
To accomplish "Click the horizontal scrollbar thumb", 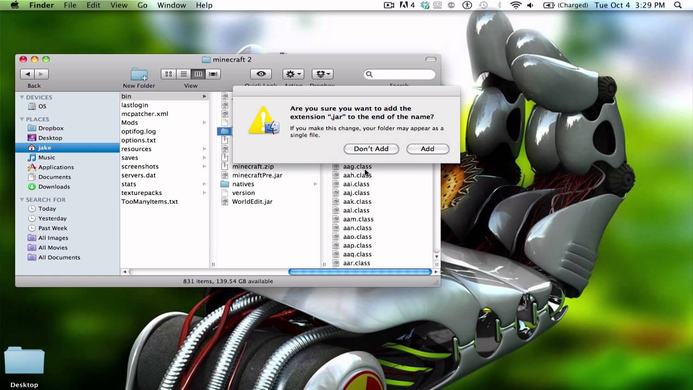I will 360,272.
